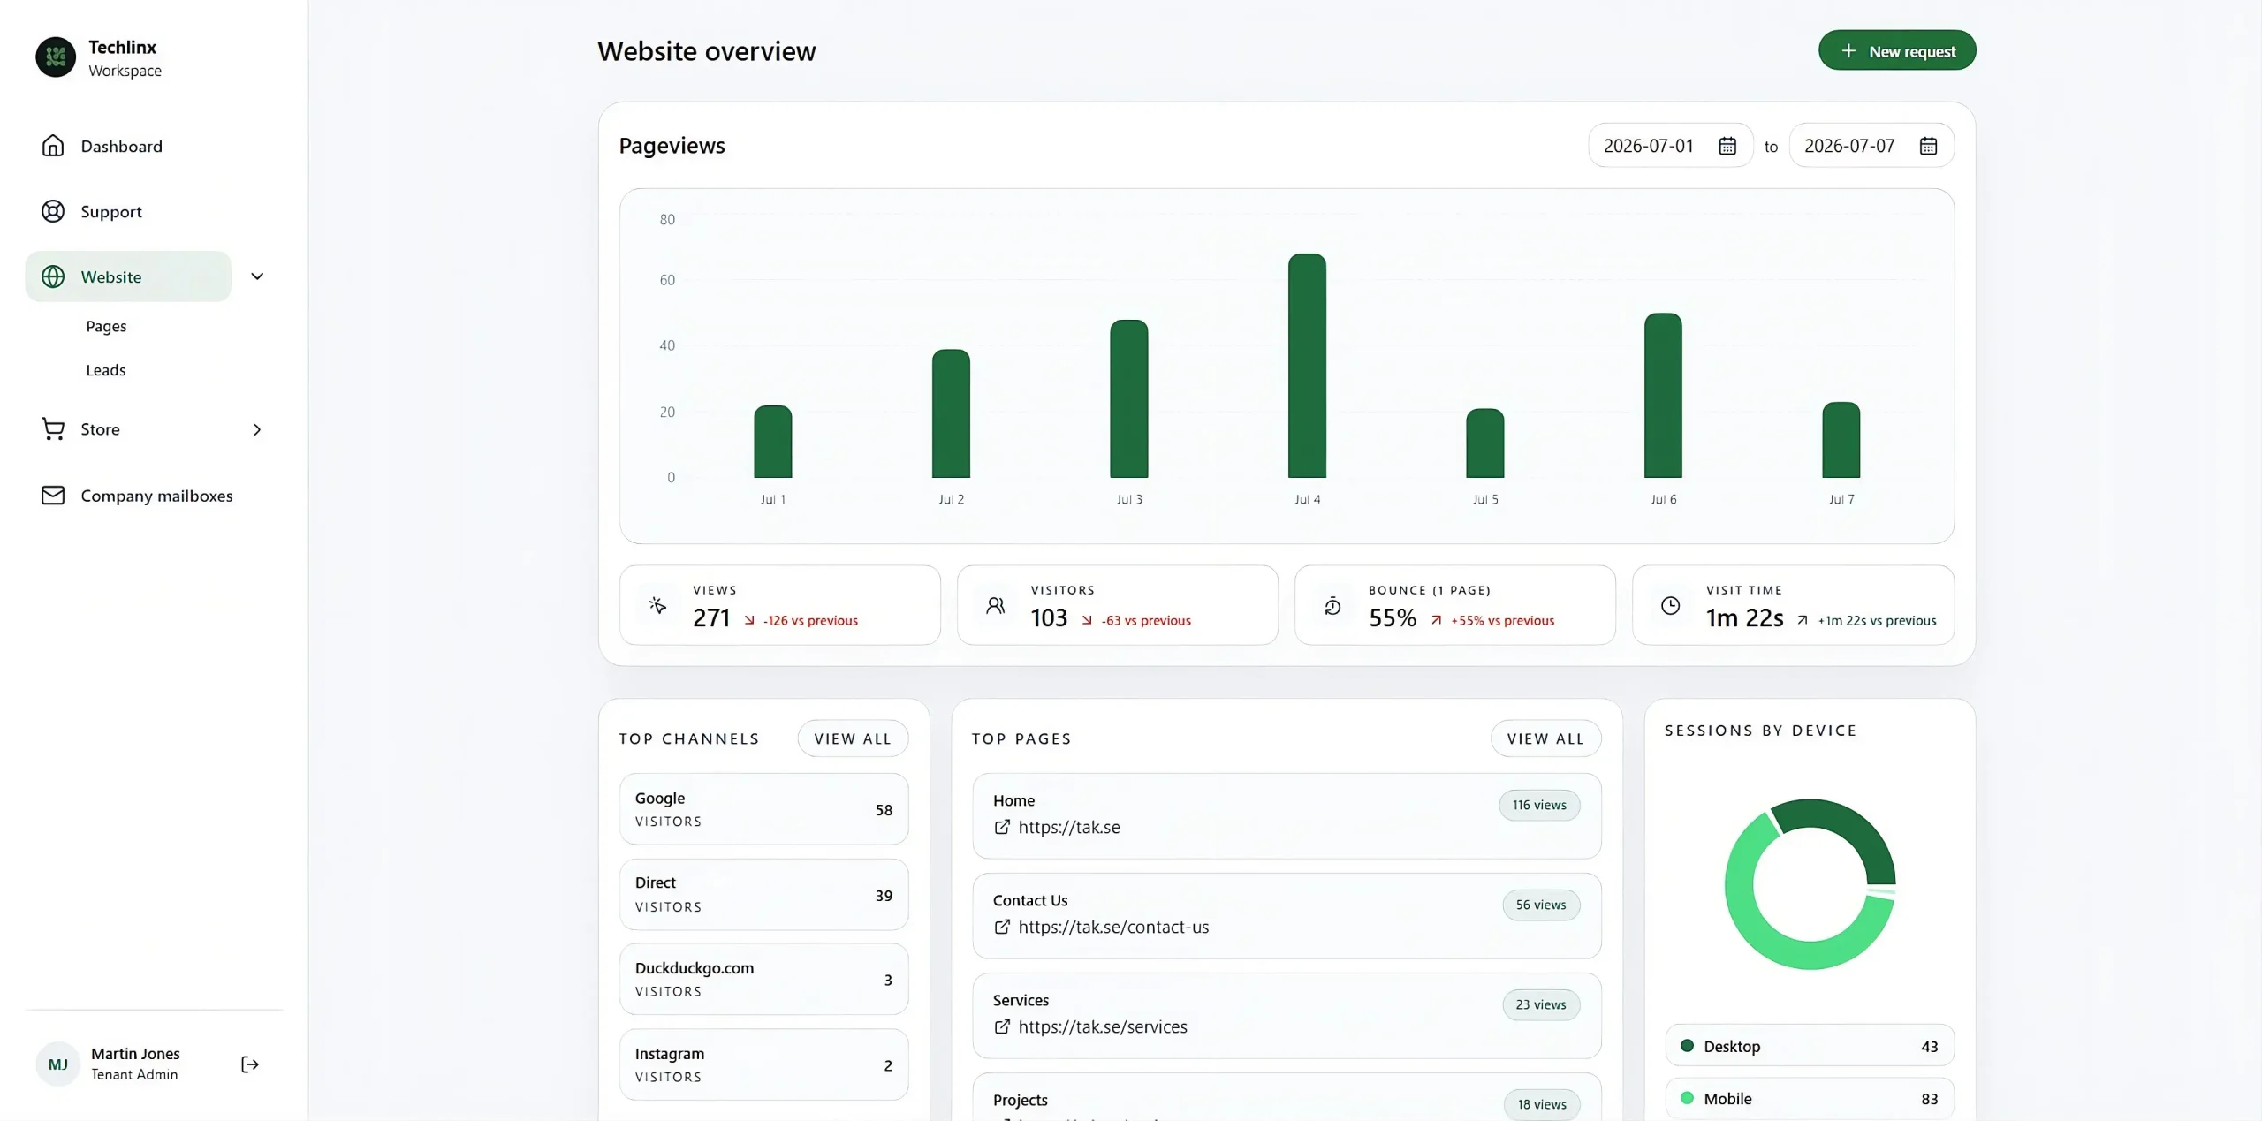The width and height of the screenshot is (2262, 1121).
Task: Go to the Pages submenu item
Action: (106, 326)
